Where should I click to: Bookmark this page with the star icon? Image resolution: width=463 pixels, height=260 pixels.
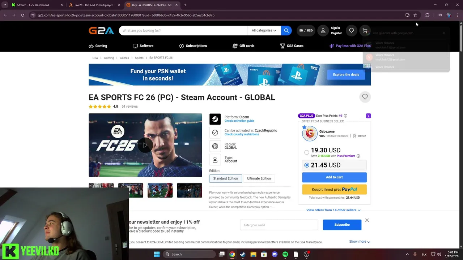point(415,15)
